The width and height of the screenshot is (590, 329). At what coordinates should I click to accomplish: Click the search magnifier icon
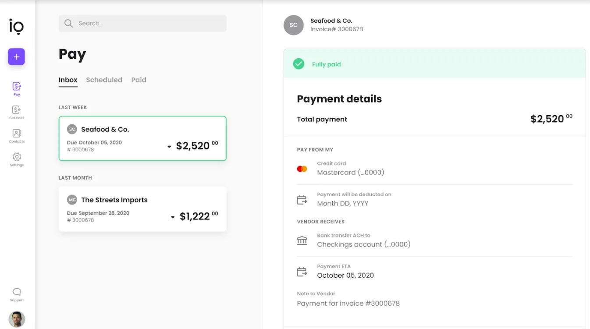point(68,23)
